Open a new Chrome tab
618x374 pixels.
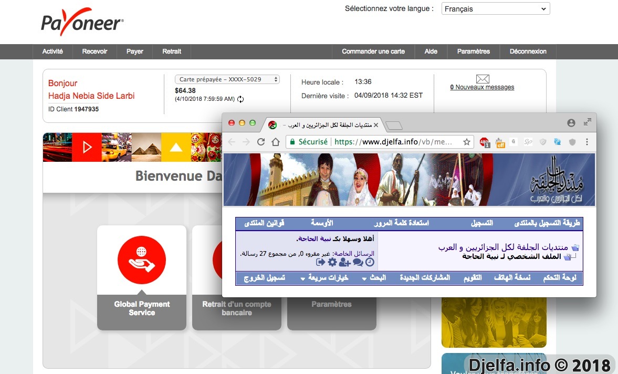(394, 126)
